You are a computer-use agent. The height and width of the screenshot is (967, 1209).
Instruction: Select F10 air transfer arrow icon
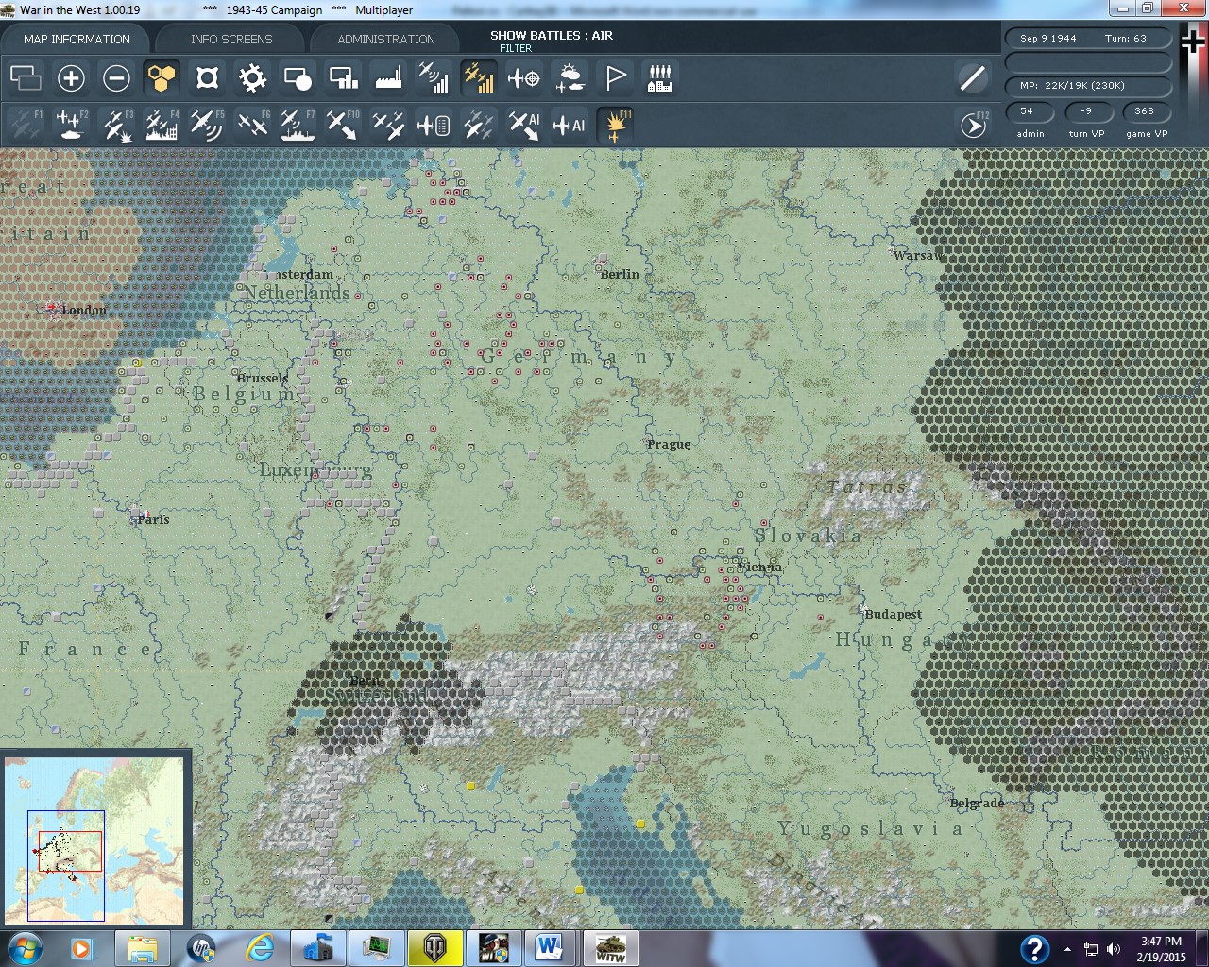coord(343,125)
